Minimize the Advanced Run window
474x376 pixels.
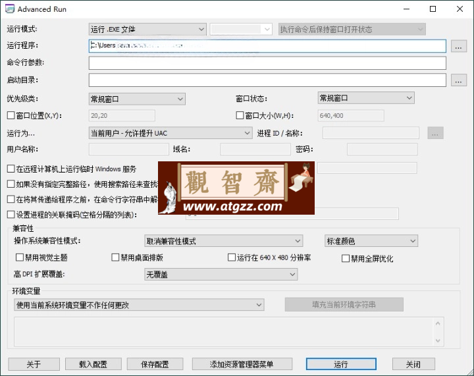coord(407,9)
